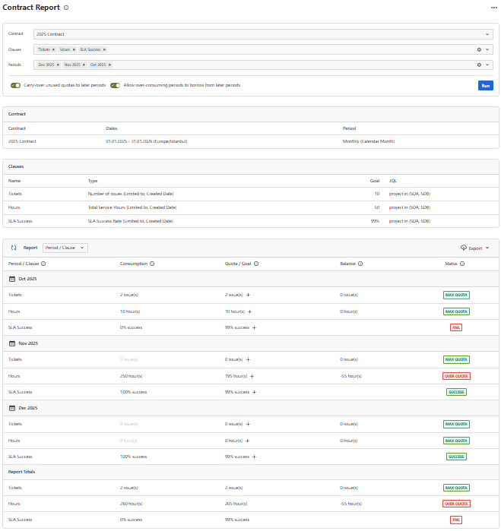Toggle carry-over unused quotas to later periods
This screenshot has height=531, width=501.
[x=15, y=85]
